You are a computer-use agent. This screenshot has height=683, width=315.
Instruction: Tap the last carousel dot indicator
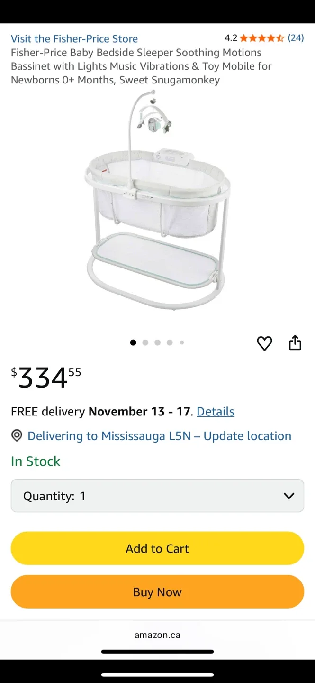coord(181,342)
